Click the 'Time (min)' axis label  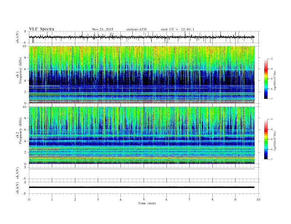tap(147, 203)
